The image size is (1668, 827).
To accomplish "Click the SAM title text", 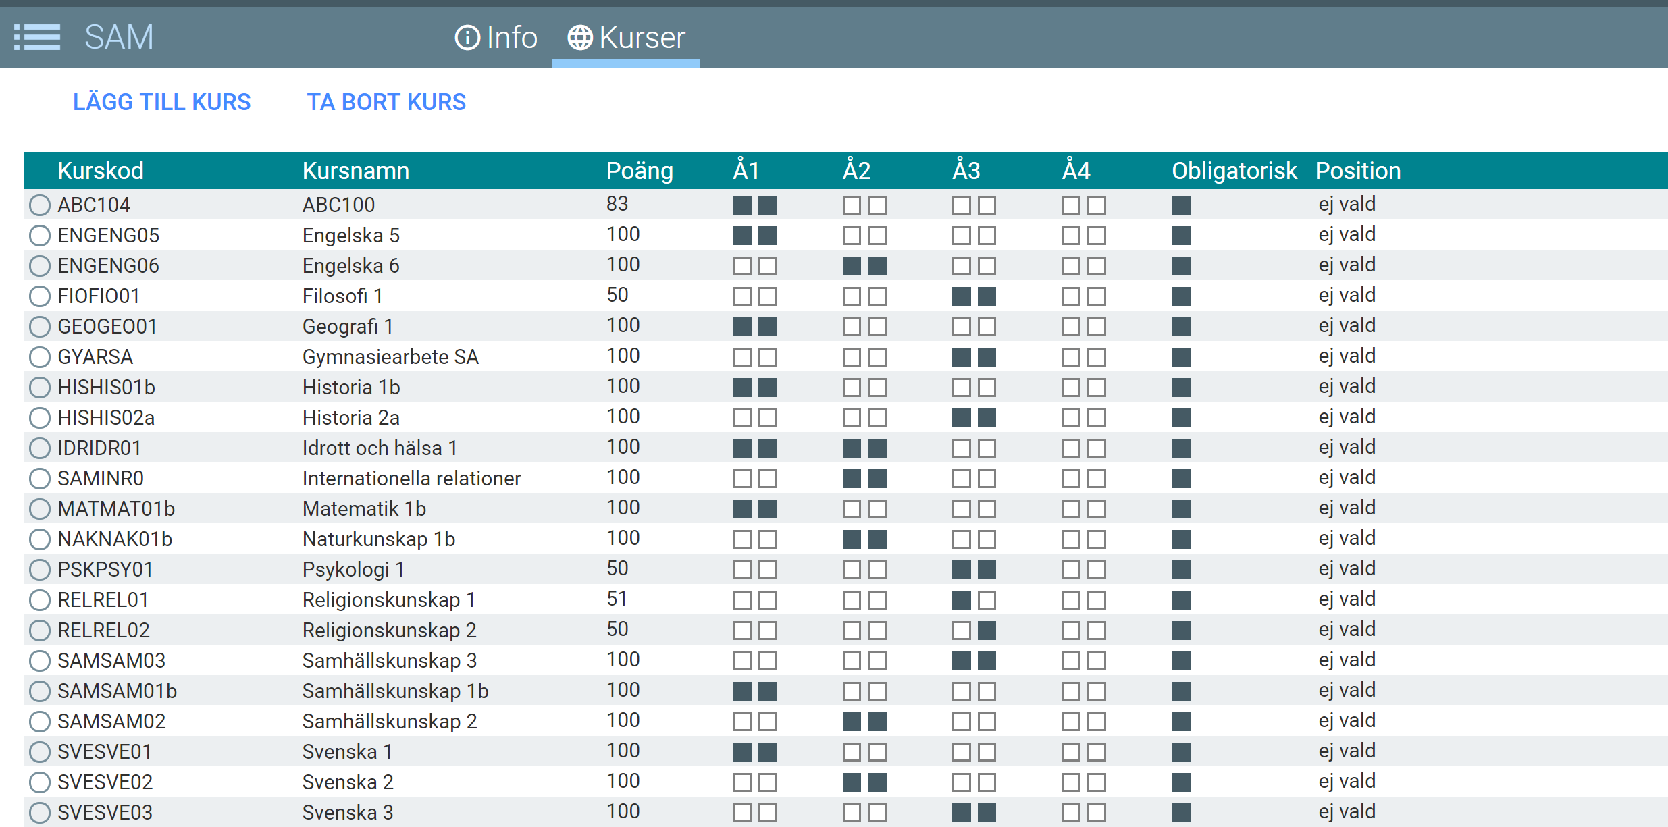I will point(119,37).
